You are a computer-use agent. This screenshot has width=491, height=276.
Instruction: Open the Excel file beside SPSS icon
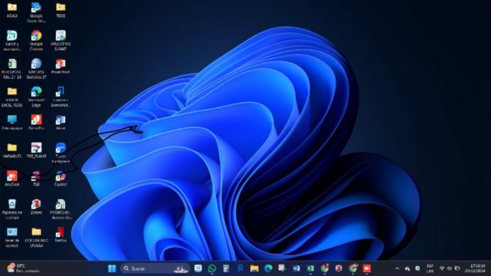click(x=12, y=69)
